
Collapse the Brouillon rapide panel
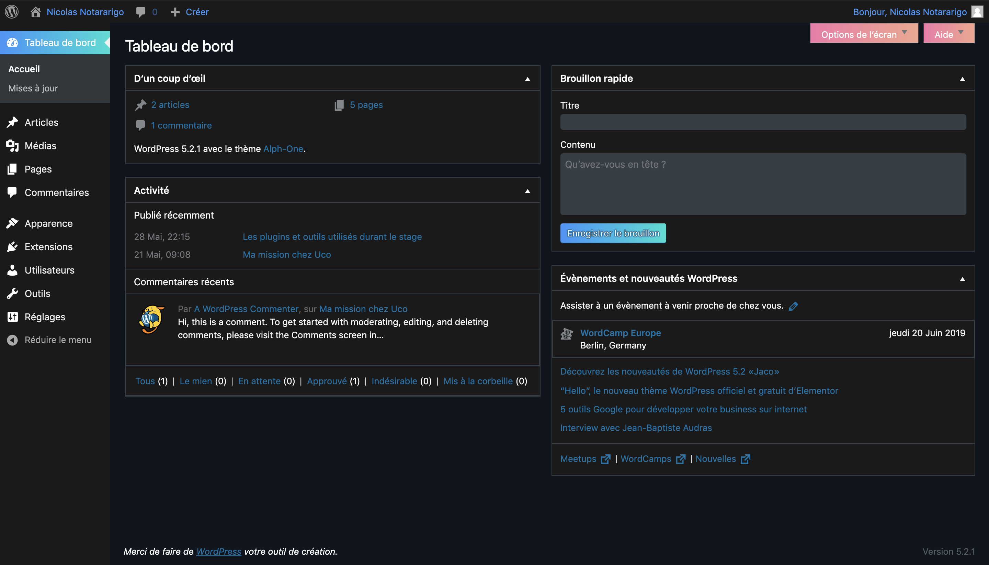click(x=962, y=79)
